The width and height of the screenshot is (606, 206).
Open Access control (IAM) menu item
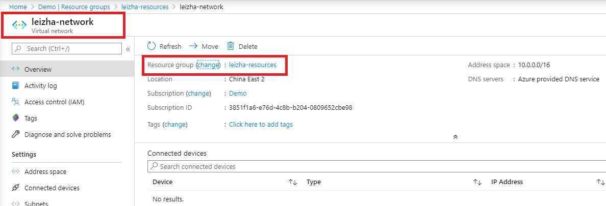click(x=67, y=102)
